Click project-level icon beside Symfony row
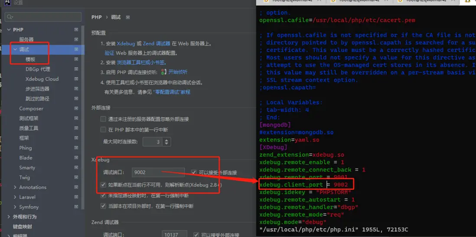476x237 pixels. point(76,207)
